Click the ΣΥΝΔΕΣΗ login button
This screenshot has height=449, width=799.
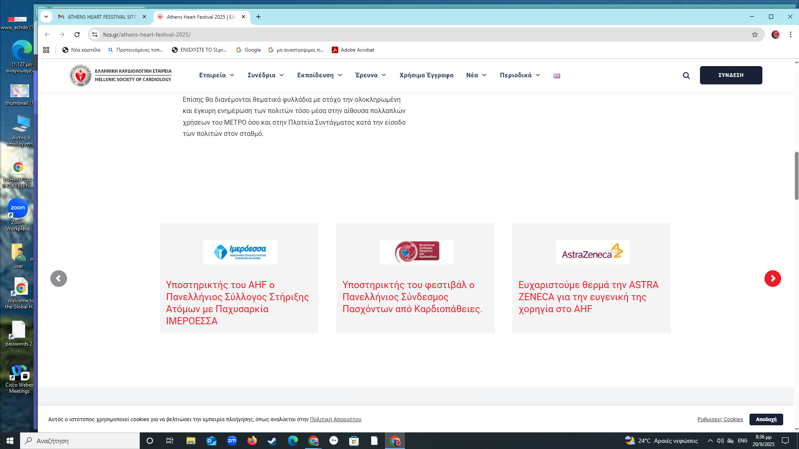point(731,75)
